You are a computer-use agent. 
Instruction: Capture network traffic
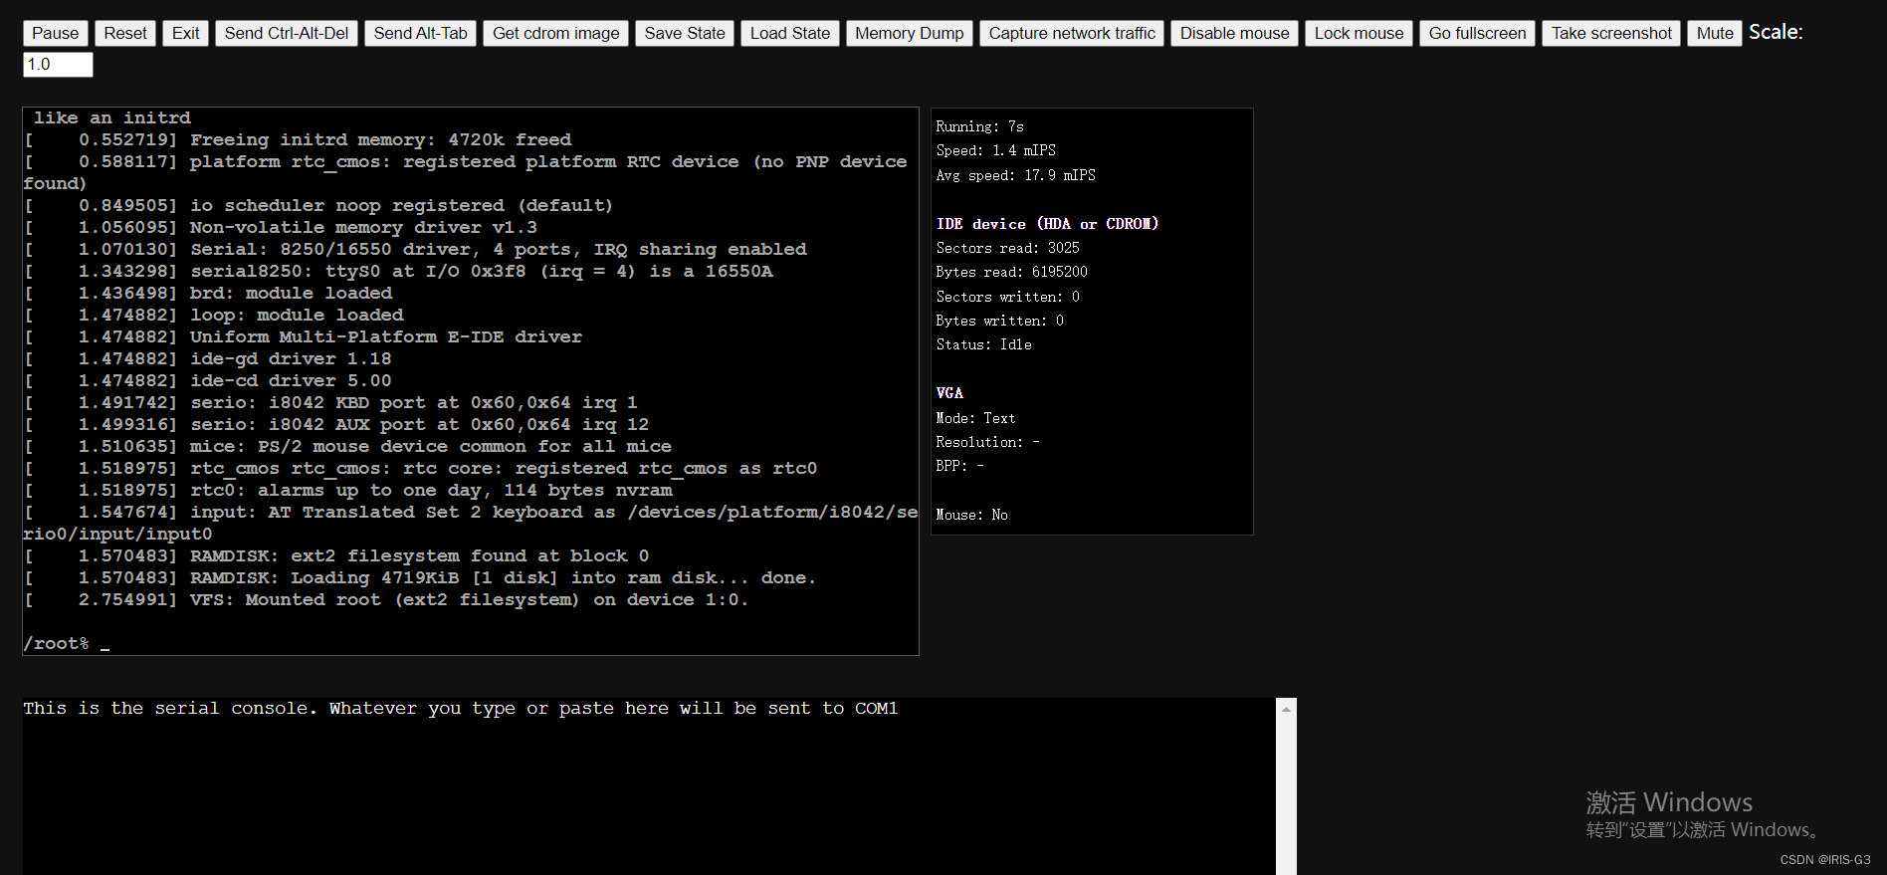coord(1072,33)
